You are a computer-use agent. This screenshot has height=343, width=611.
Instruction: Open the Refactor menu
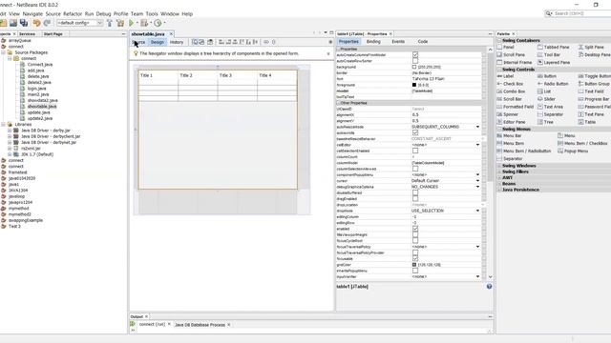tap(73, 13)
